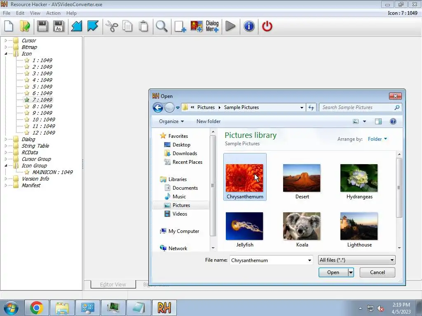Toggle the preview pane icon
The image size is (422, 316).
tap(378, 121)
